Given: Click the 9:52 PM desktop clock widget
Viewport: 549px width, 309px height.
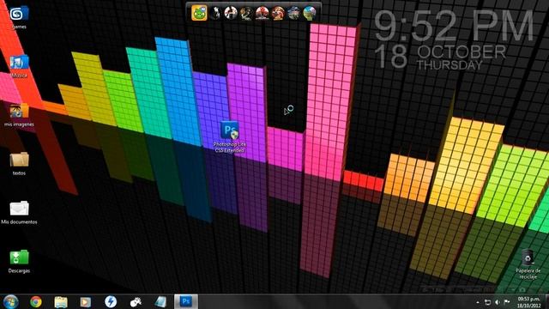Looking at the screenshot, I should [454, 25].
